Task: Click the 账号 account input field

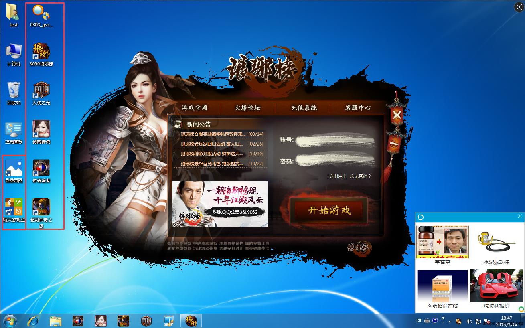Action: 335,140
